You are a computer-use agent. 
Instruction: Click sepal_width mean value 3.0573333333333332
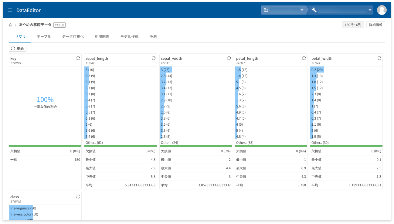pos(214,185)
